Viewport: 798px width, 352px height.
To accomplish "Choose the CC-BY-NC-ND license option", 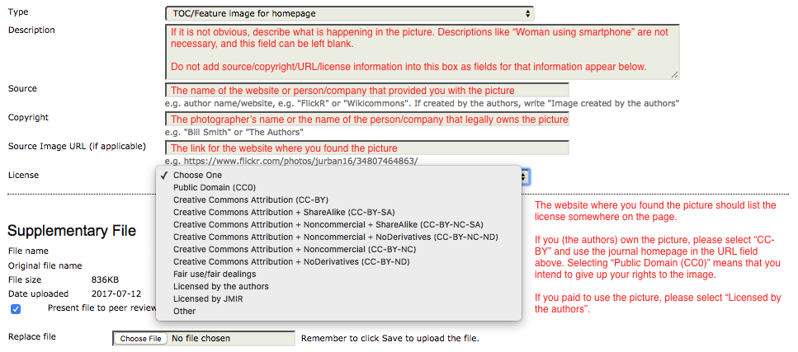I will tap(333, 237).
